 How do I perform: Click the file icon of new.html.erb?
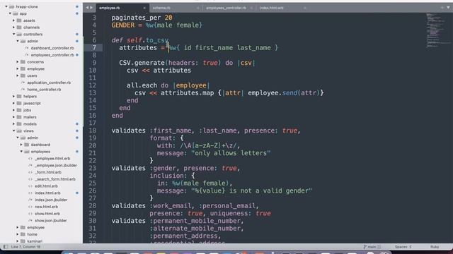30,207
